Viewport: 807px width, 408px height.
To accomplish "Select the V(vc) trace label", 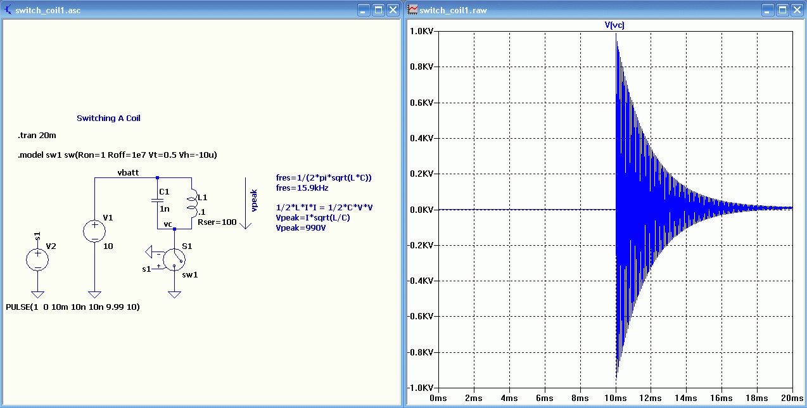I will click(x=615, y=25).
